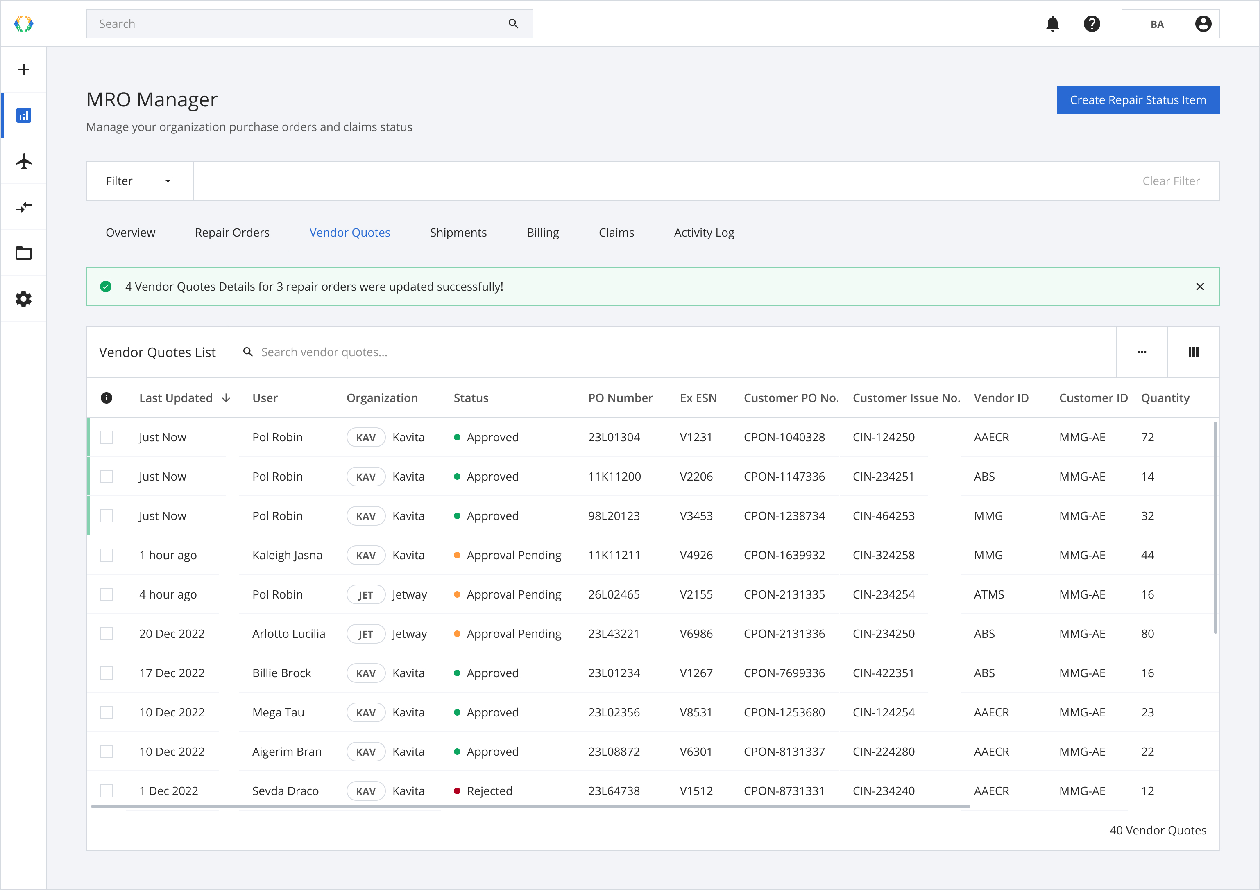Click the JET badge in Arlotto Lucilia row
1260x890 pixels.
coord(365,634)
